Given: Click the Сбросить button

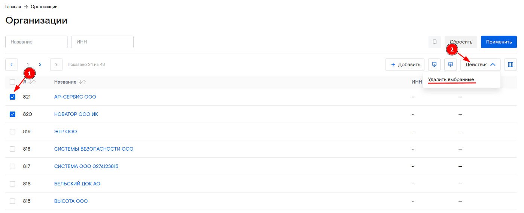Looking at the screenshot, I should pyautogui.click(x=461, y=42).
